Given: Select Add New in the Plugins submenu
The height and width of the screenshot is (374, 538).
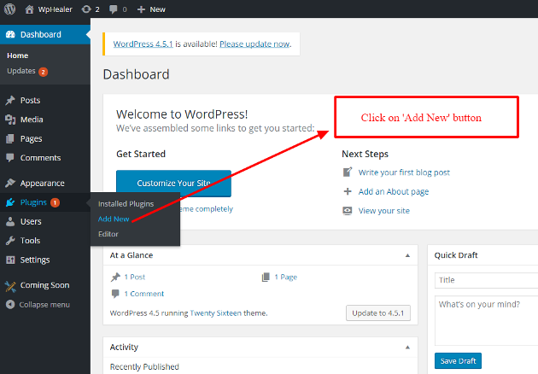Looking at the screenshot, I should coord(114,219).
